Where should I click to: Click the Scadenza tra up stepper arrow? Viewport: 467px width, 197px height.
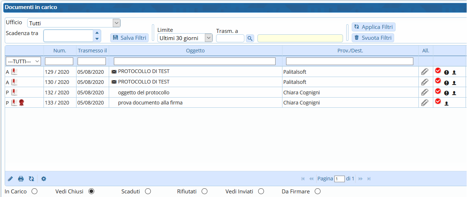point(97,33)
